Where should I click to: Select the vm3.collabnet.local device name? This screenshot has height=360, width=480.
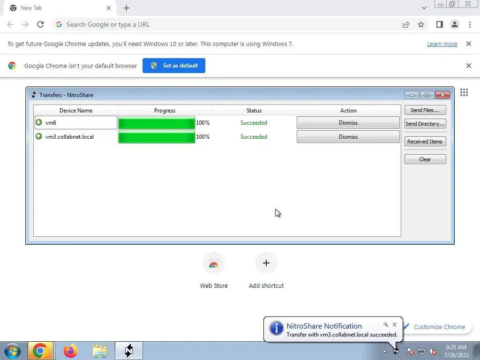(69, 137)
